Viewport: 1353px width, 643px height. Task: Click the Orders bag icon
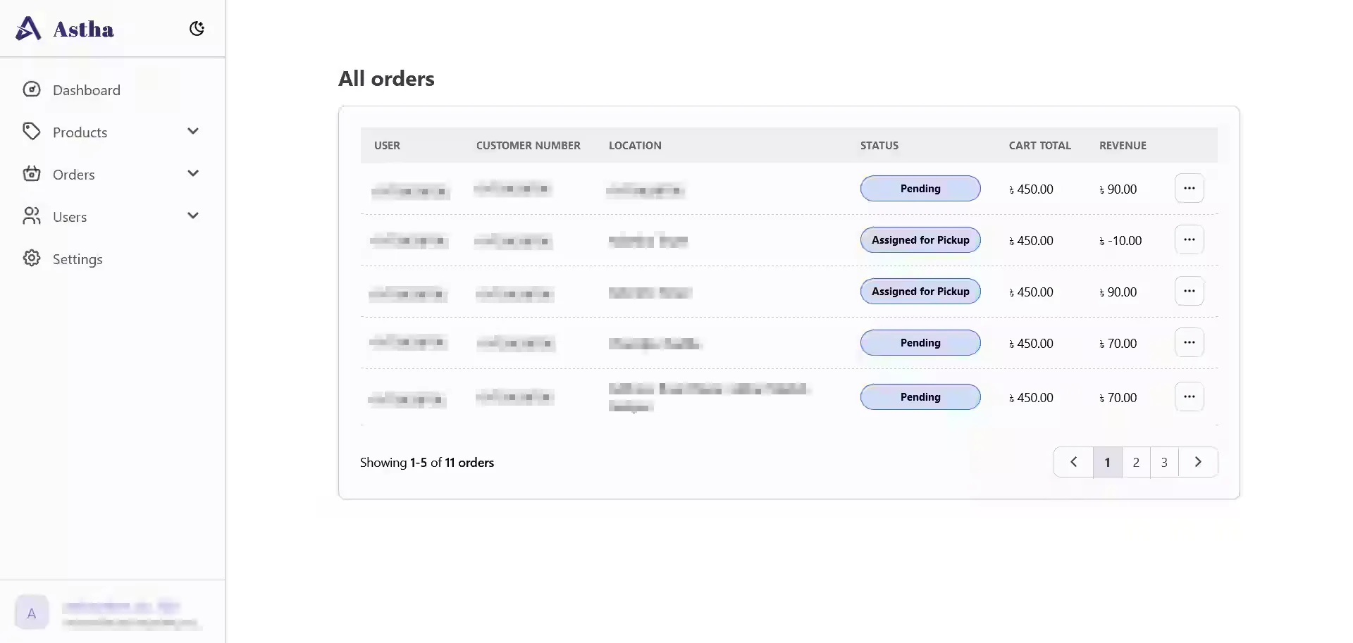pos(32,174)
